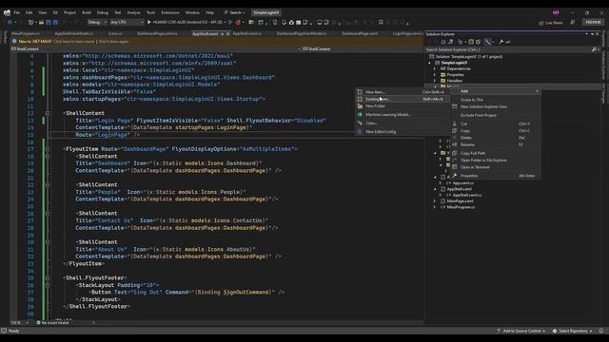The width and height of the screenshot is (609, 342).
Task: Collapse the ShellContent outlining on line 12
Action: coord(48,113)
